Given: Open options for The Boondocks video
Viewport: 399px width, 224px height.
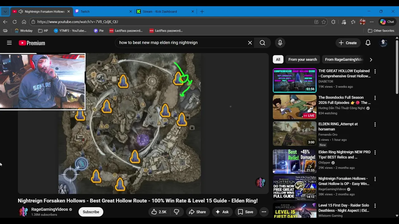Looking at the screenshot, I should point(375,98).
